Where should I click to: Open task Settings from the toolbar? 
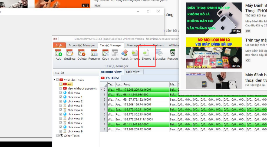pyautogui.click(x=70, y=53)
